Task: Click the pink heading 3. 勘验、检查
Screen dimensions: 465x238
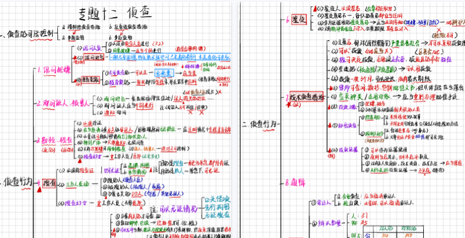Action: [54, 141]
